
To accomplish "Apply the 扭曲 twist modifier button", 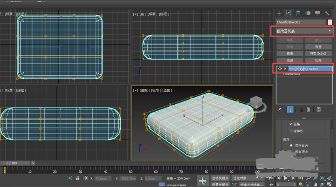I will coord(290,54).
